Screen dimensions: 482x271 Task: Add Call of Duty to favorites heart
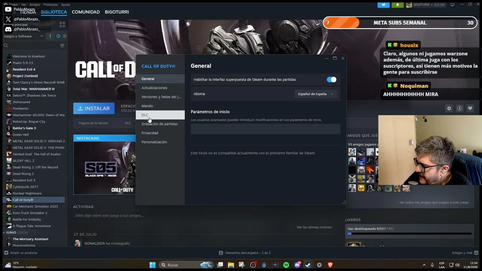[x=470, y=108]
